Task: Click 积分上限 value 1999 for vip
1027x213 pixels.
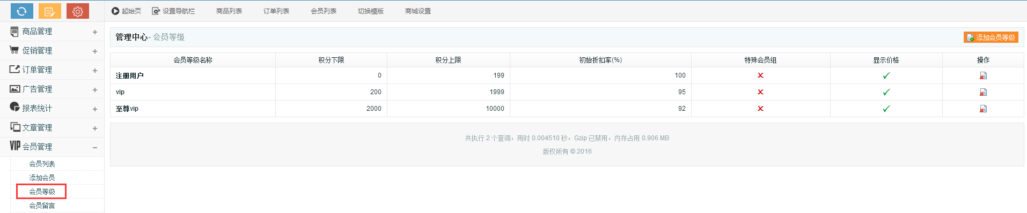Action: [497, 92]
